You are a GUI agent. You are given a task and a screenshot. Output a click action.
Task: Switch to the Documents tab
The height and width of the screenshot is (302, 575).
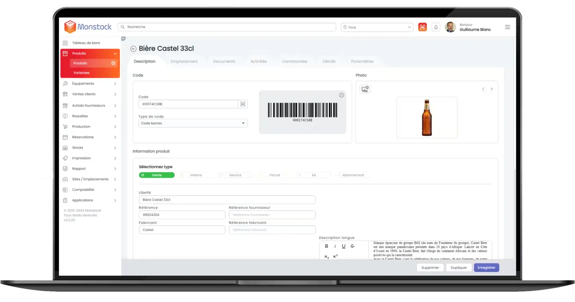click(x=224, y=61)
